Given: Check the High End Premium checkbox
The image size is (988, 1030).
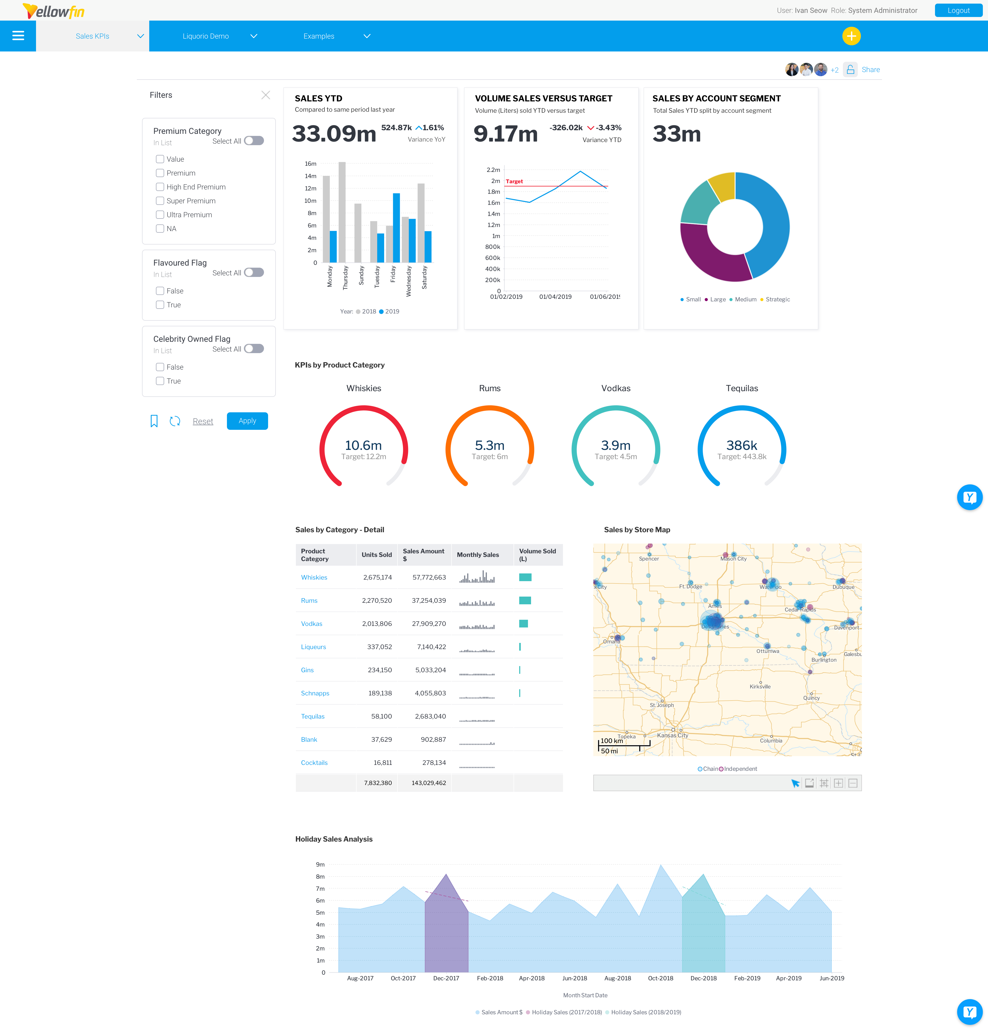Looking at the screenshot, I should [x=160, y=187].
